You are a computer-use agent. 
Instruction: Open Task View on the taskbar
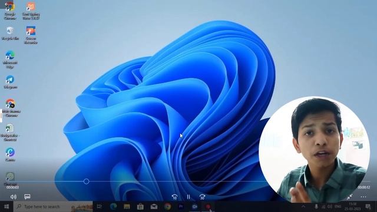[100, 207]
